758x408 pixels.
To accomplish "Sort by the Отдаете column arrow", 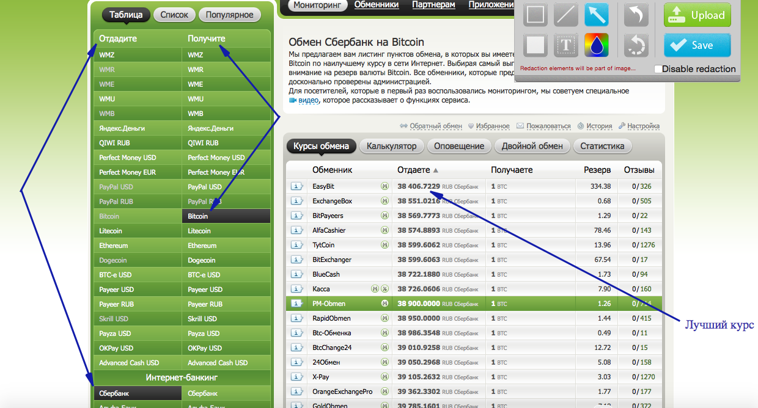I will pyautogui.click(x=436, y=170).
